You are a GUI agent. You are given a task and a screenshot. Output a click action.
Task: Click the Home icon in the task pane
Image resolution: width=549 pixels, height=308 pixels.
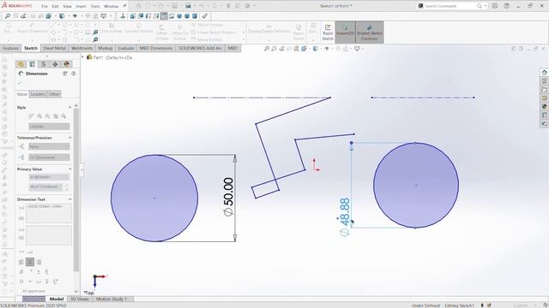(x=544, y=72)
